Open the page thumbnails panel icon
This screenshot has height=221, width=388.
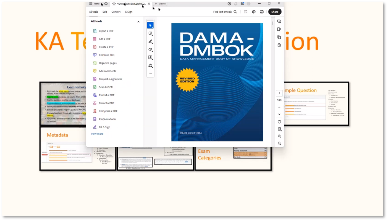point(279,37)
